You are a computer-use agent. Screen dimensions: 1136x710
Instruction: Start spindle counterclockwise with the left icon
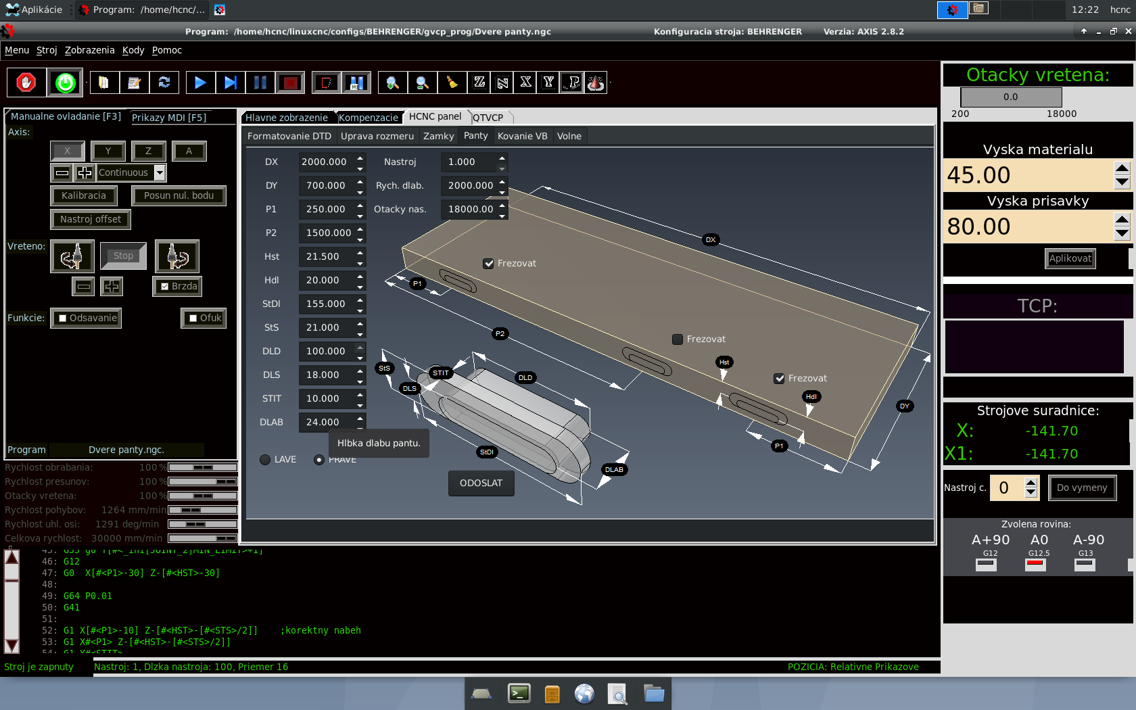coord(72,256)
